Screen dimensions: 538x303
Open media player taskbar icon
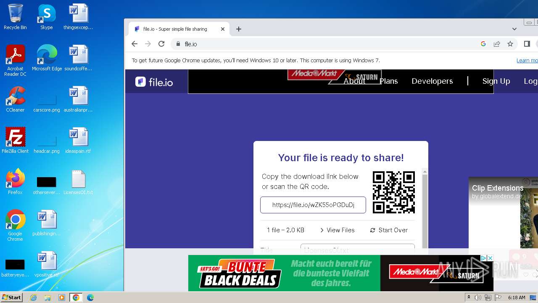pos(62,298)
